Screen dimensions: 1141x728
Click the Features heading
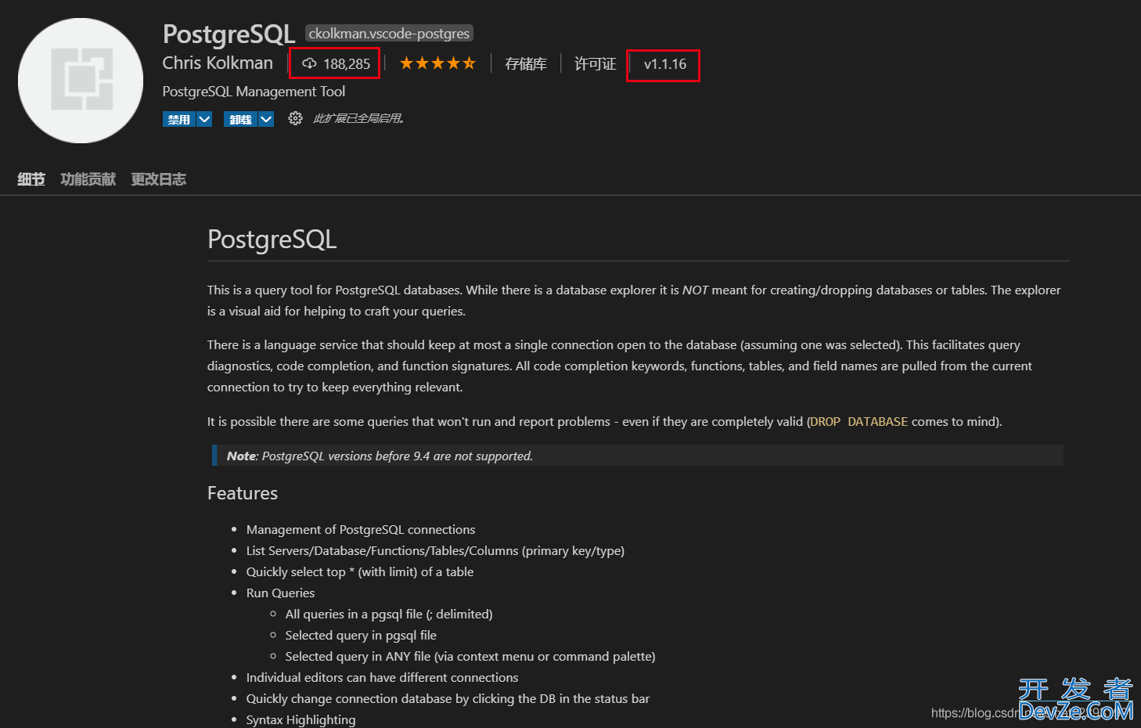click(243, 493)
